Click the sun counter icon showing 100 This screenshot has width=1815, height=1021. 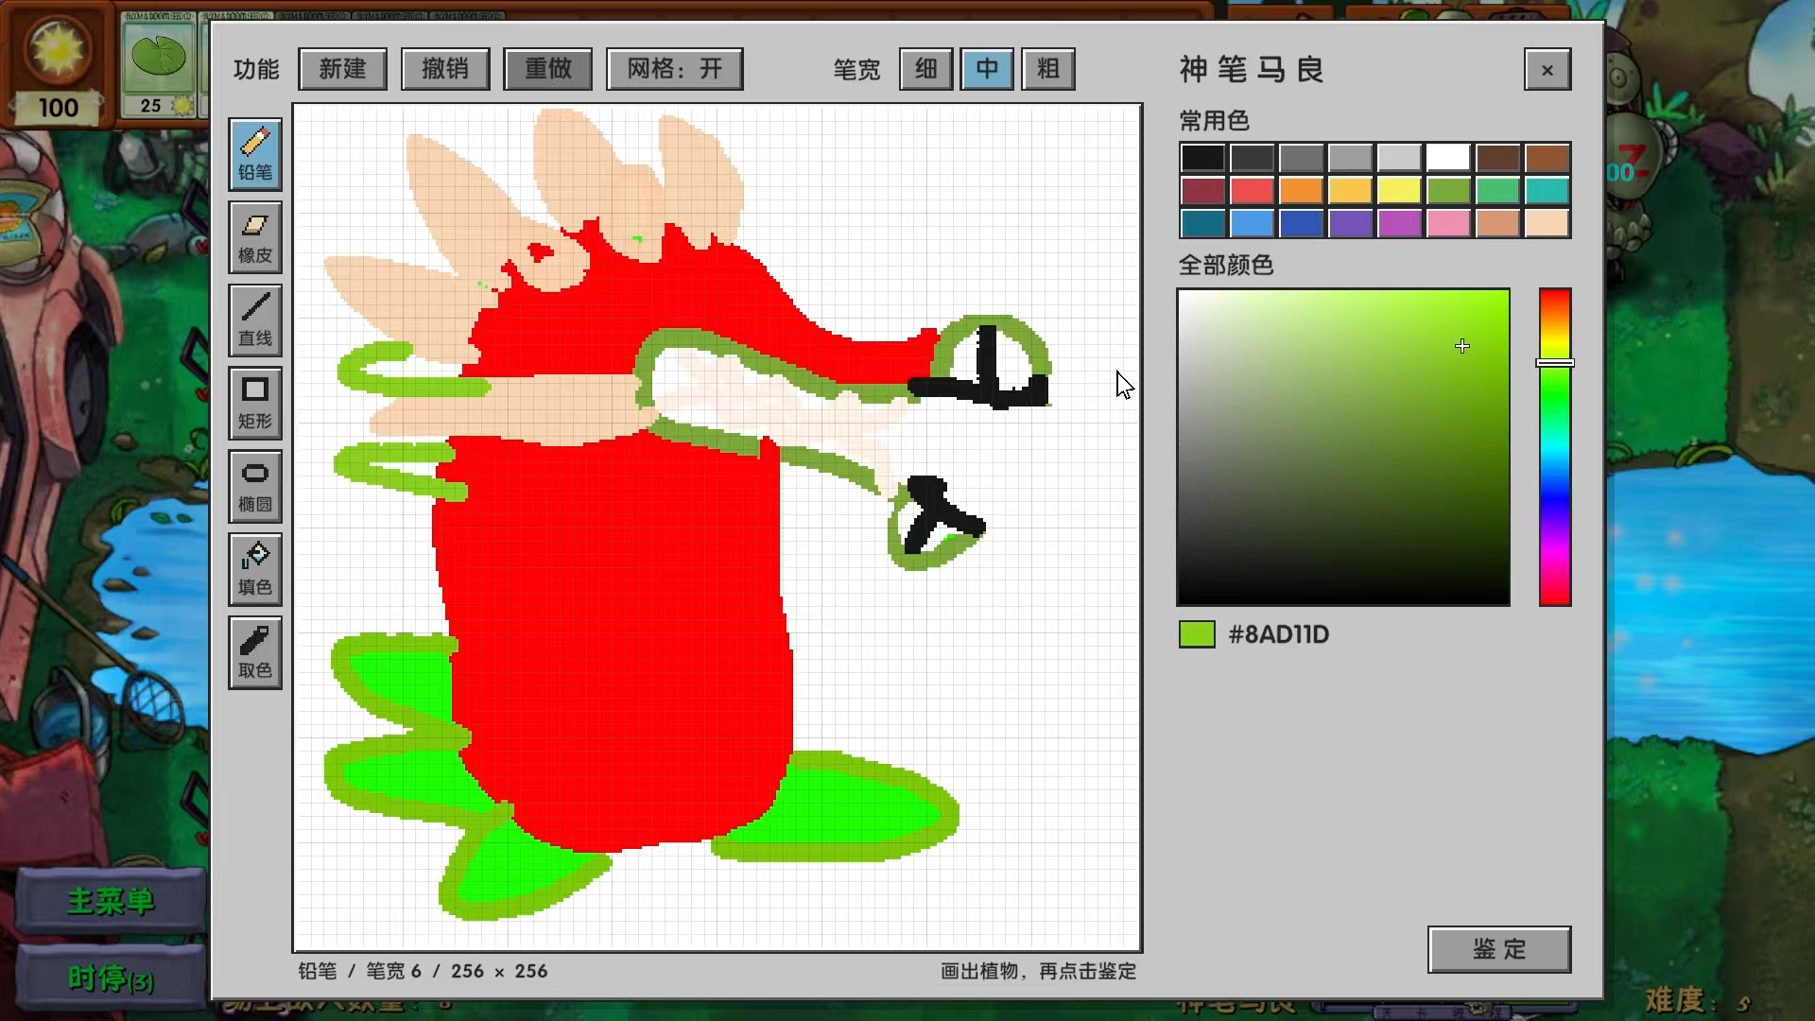pos(58,64)
